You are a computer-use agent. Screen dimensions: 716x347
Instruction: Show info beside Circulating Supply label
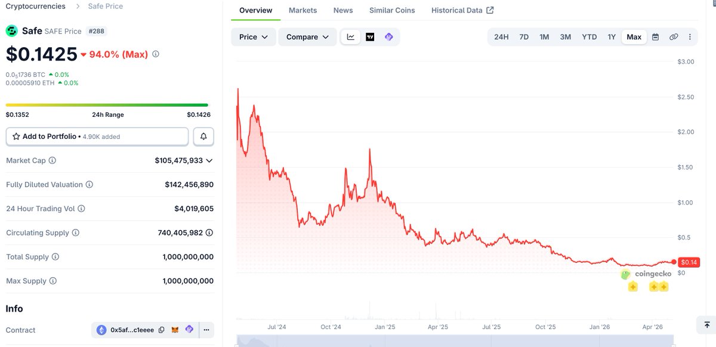coord(76,233)
